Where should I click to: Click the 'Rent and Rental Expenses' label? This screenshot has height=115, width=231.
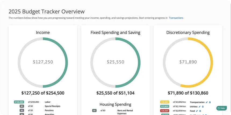coord(125,112)
